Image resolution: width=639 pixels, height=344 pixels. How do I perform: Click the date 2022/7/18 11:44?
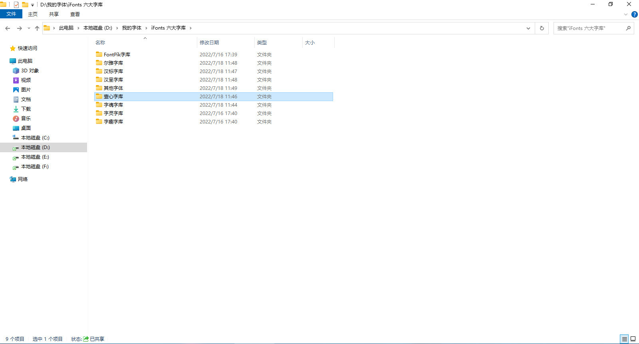pos(218,105)
